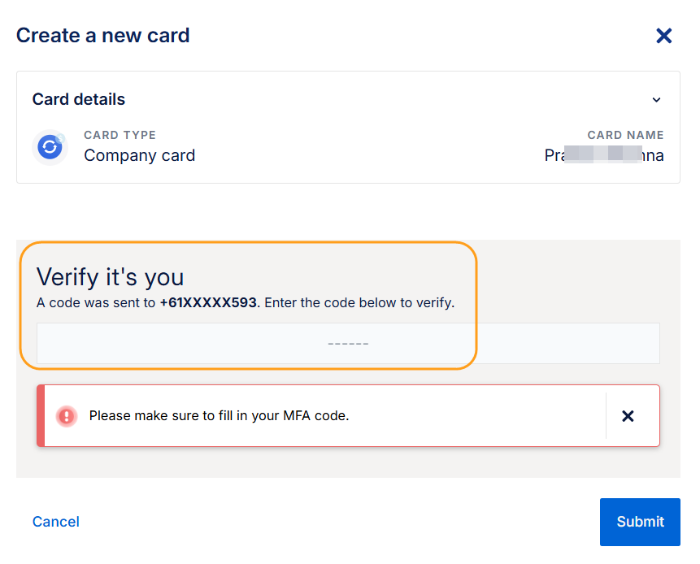Click the Cancel link
This screenshot has height=564, width=700.
pos(56,522)
